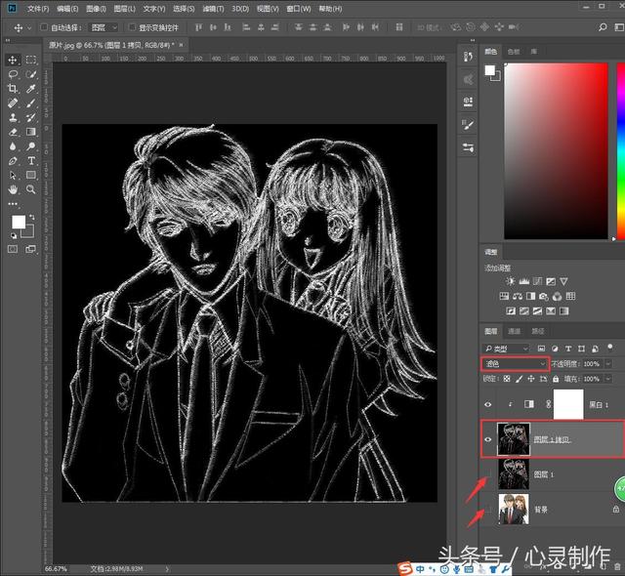The image size is (625, 576).
Task: Expand the collapsed panel dock arrows
Action: [473, 41]
